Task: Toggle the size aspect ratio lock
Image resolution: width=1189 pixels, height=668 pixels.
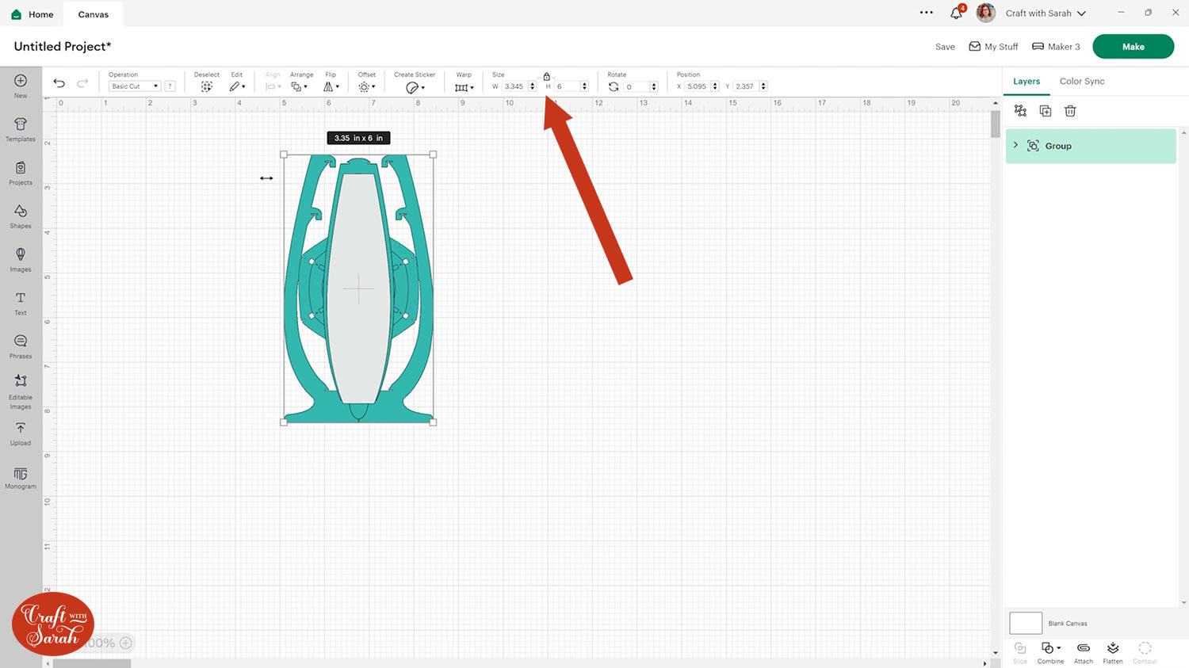Action: coord(546,77)
